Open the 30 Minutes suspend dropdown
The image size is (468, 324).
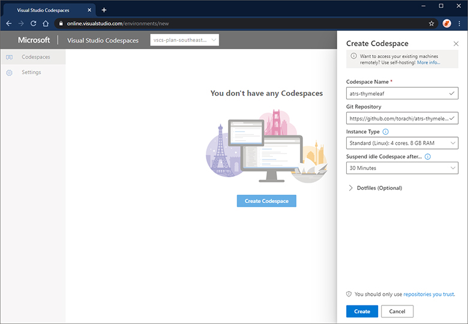(402, 168)
